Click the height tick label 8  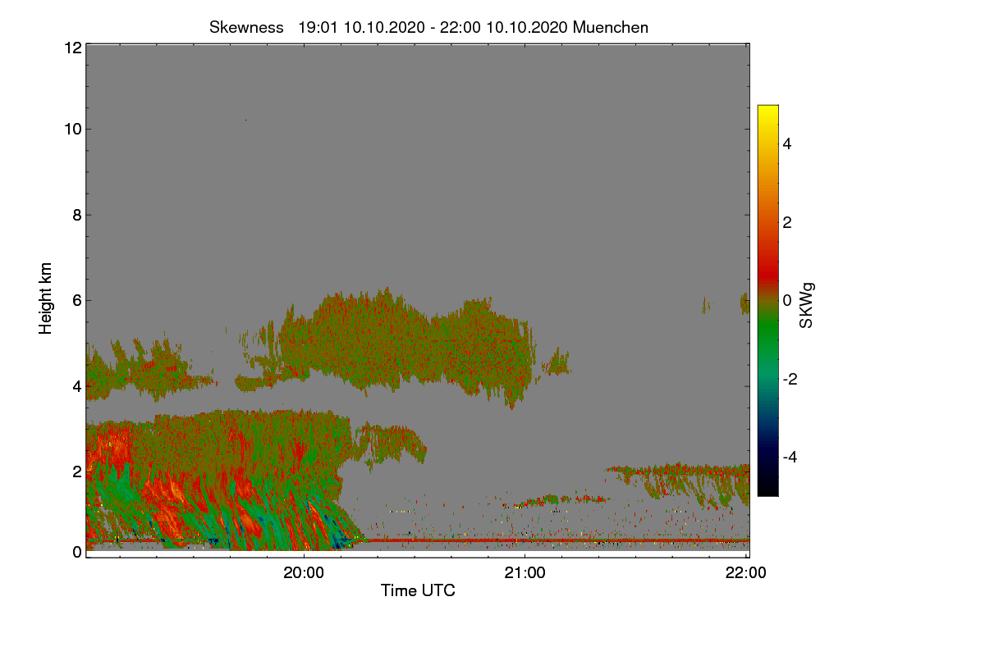(76, 215)
